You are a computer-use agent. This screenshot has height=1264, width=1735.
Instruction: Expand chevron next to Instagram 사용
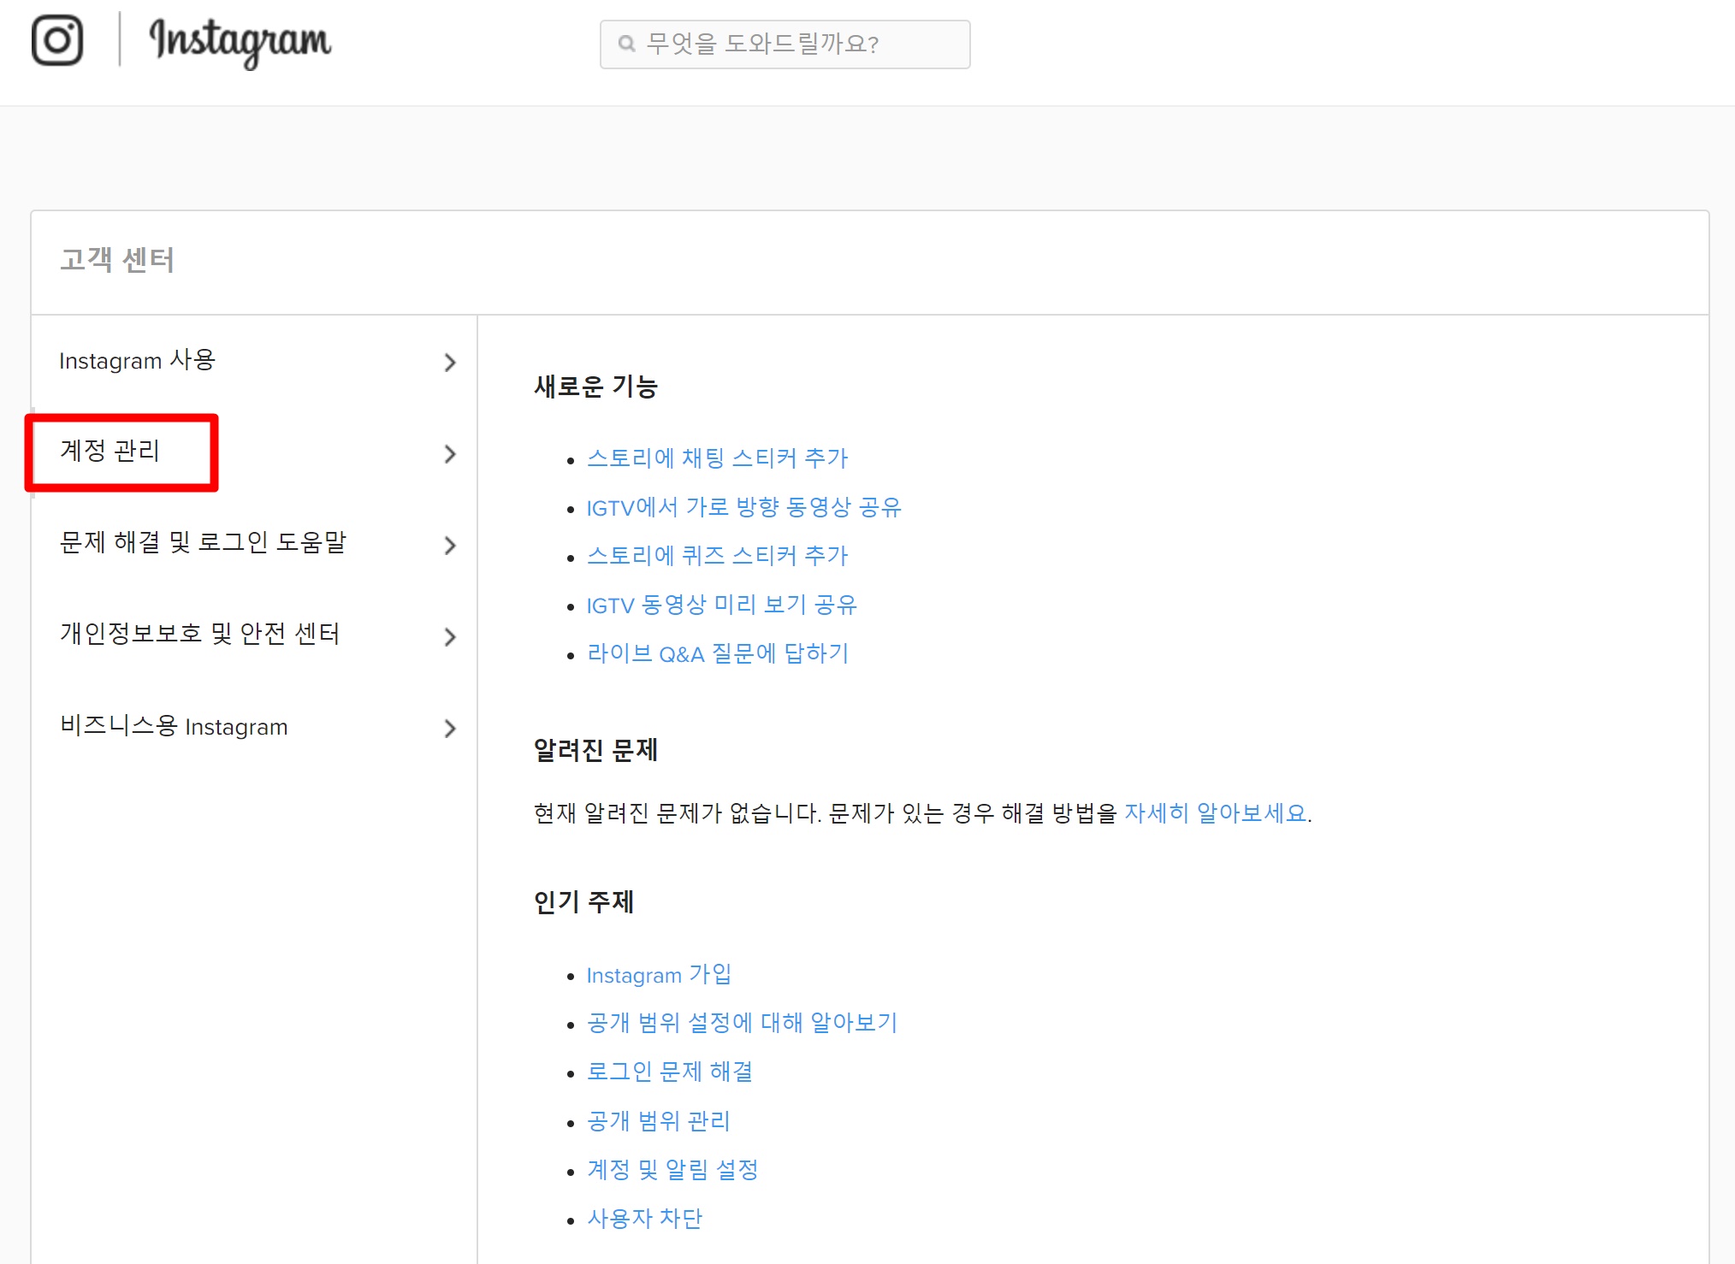[450, 363]
